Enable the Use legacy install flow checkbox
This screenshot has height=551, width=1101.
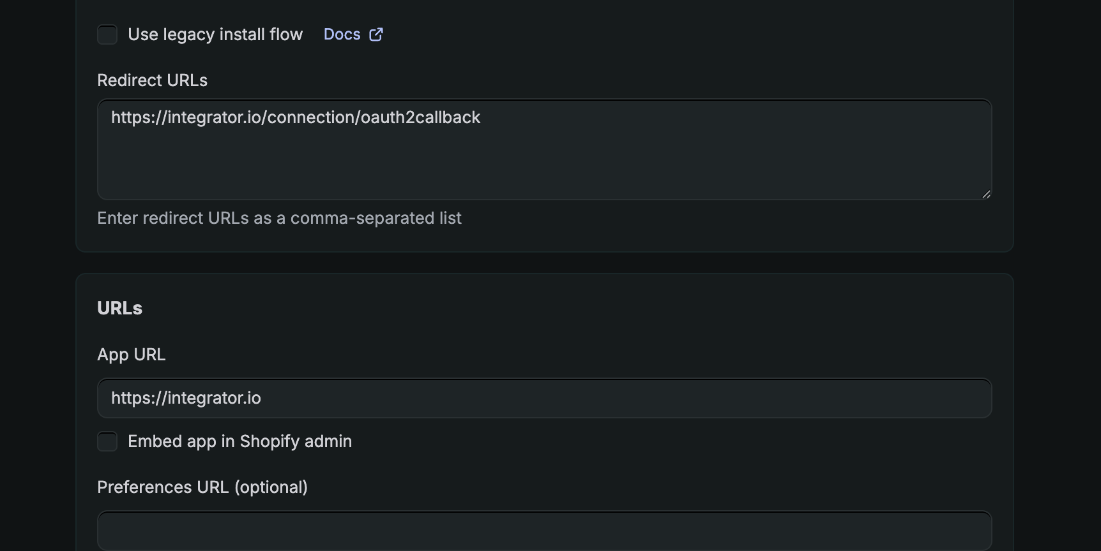(107, 34)
